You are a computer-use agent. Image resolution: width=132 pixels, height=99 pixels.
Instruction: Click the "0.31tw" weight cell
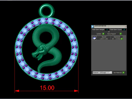pos(118,39)
